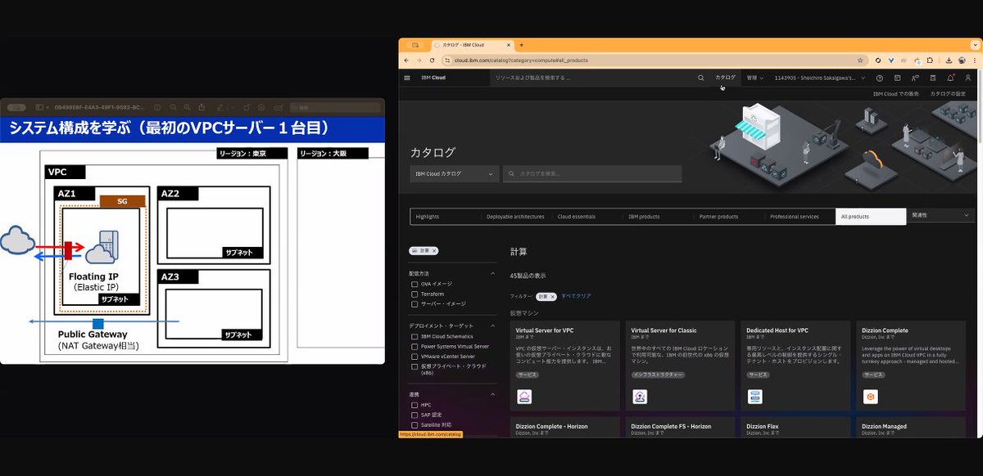Image resolution: width=983 pixels, height=476 pixels.
Task: Collapse the デプロイメント・ターゲット filter section
Action: pyautogui.click(x=492, y=326)
